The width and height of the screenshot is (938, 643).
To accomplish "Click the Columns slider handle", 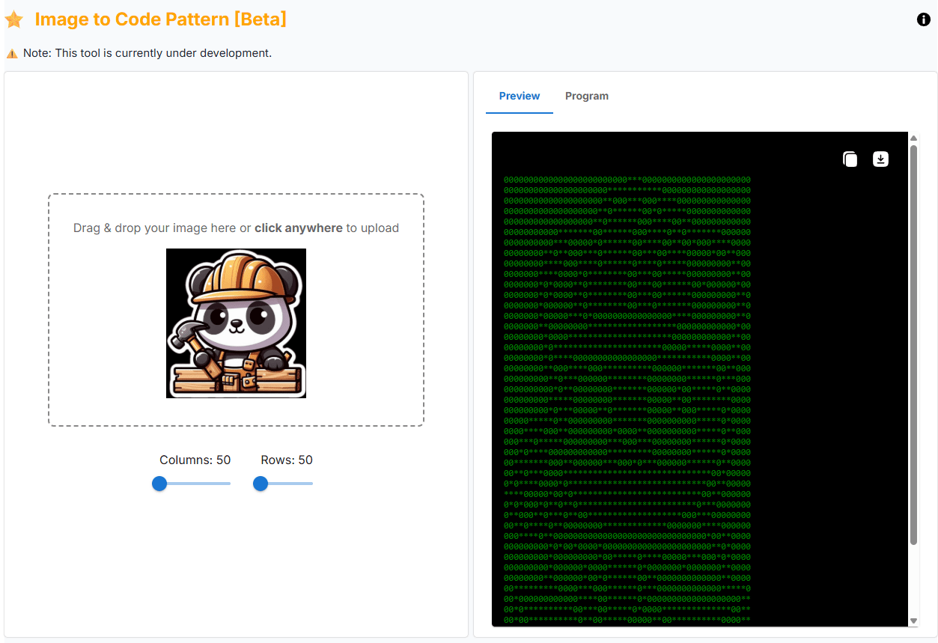I will (159, 484).
